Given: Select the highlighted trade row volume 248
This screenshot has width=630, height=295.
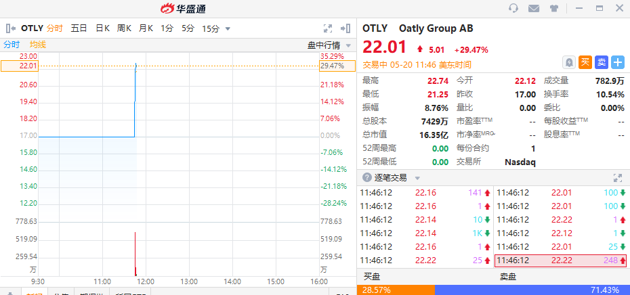Looking at the screenshot, I should pyautogui.click(x=561, y=260).
